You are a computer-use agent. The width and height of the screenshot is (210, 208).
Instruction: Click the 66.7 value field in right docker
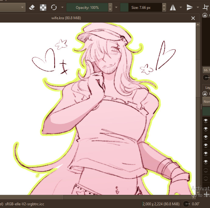pos(206,70)
